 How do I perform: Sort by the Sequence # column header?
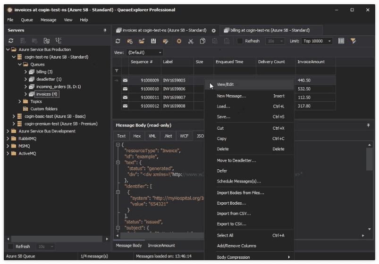point(145,62)
